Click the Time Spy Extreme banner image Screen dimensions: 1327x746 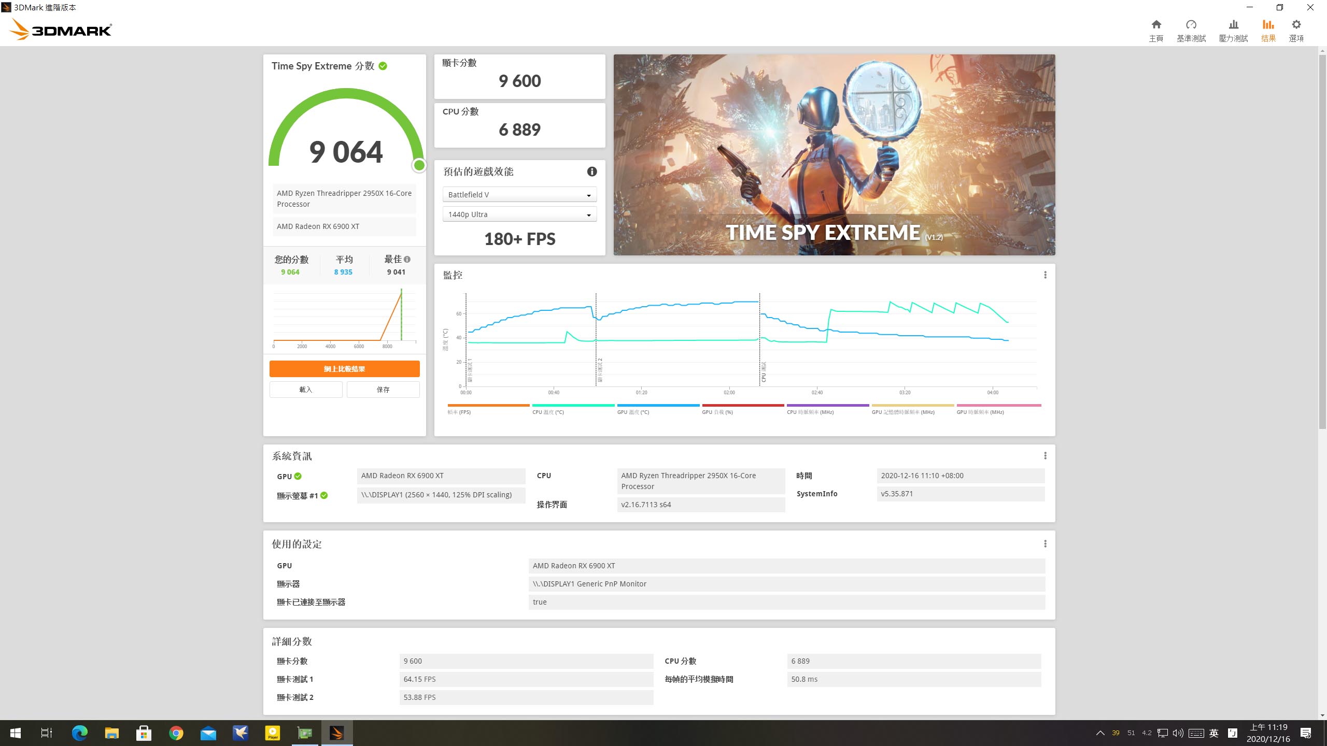coord(834,155)
